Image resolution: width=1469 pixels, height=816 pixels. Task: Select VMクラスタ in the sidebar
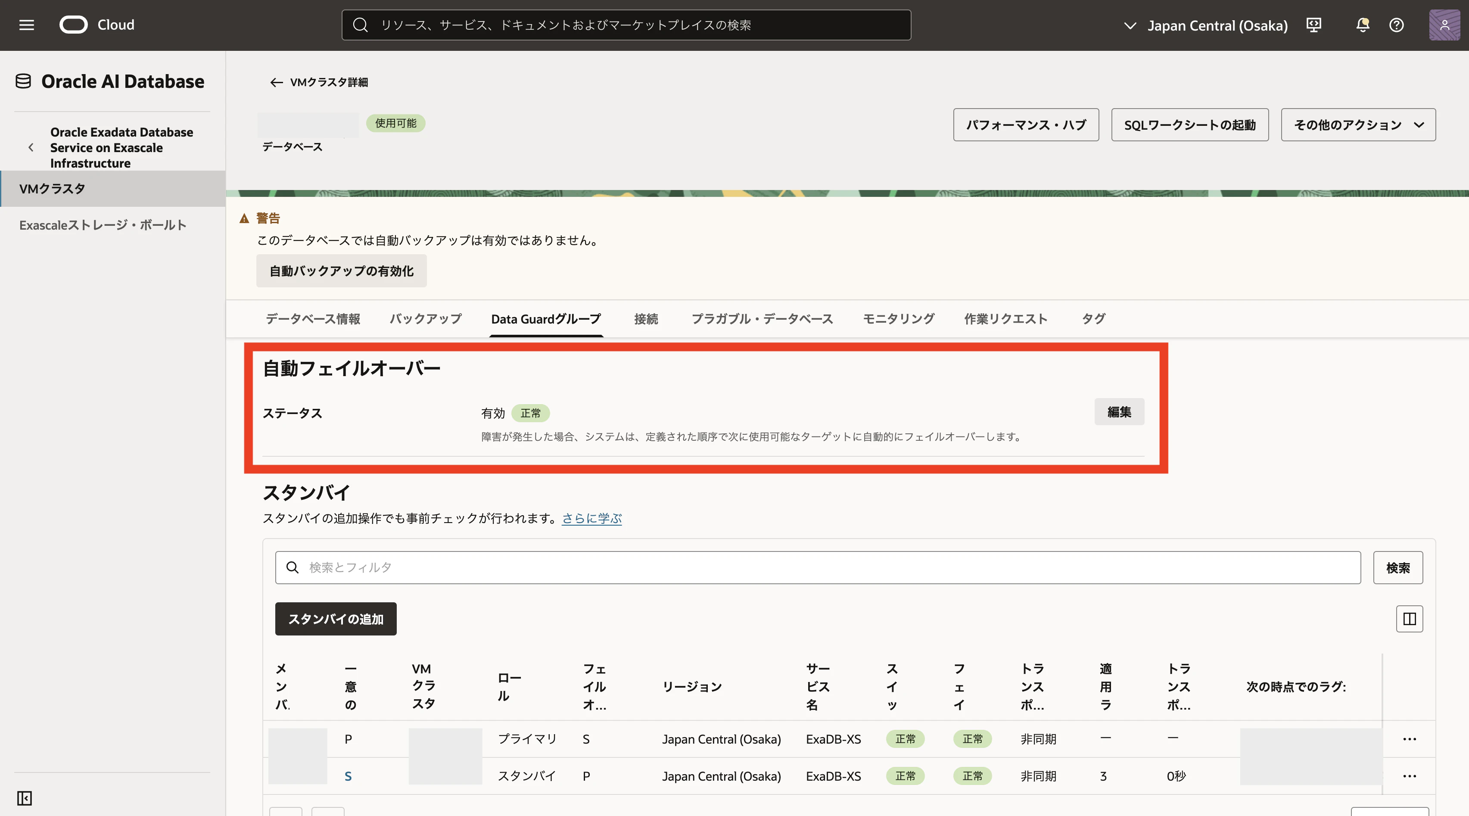click(113, 189)
